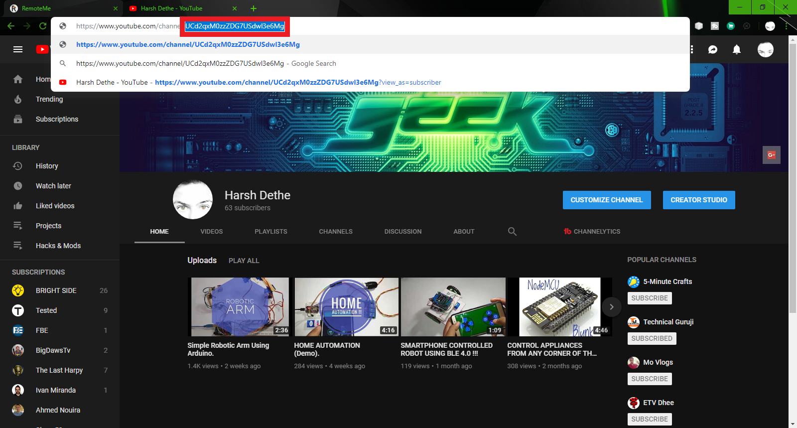The image size is (797, 428).
Task: Select the view_as=subscriber history suggestion
Action: point(370,82)
